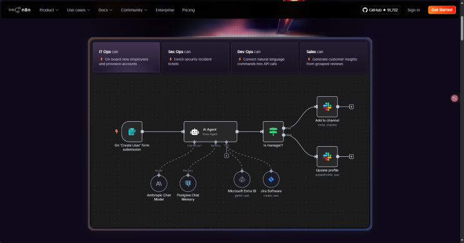Click 'Generate customer insights' text
The width and height of the screenshot is (464, 243).
click(x=332, y=62)
